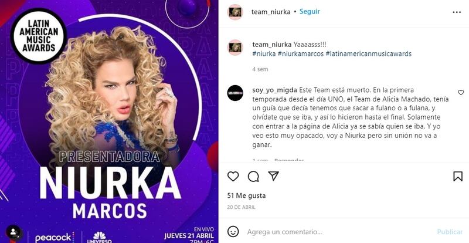This screenshot has width=469, height=243.
Task: Save post with bookmark icon
Action: point(458,176)
